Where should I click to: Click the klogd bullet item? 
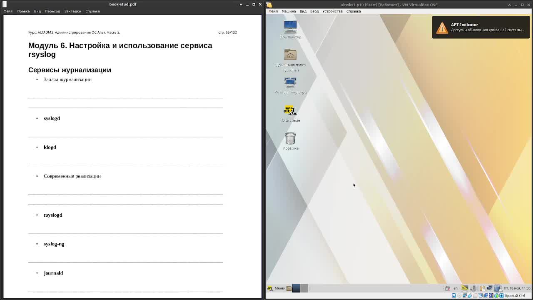point(50,147)
